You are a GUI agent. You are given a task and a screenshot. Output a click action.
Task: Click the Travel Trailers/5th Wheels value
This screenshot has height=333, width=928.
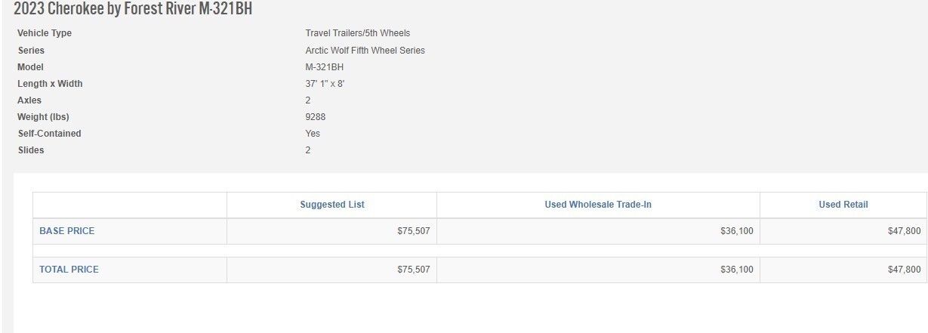(x=358, y=33)
